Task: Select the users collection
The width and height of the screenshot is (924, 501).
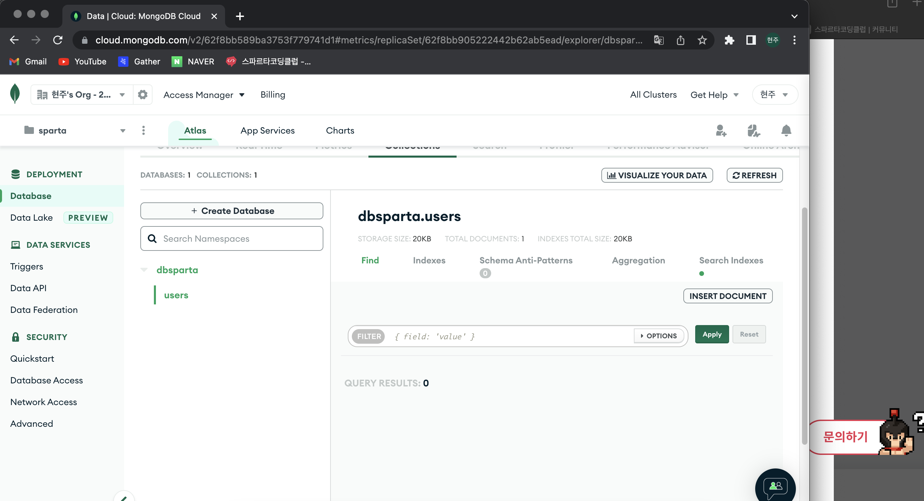Action: (x=176, y=295)
